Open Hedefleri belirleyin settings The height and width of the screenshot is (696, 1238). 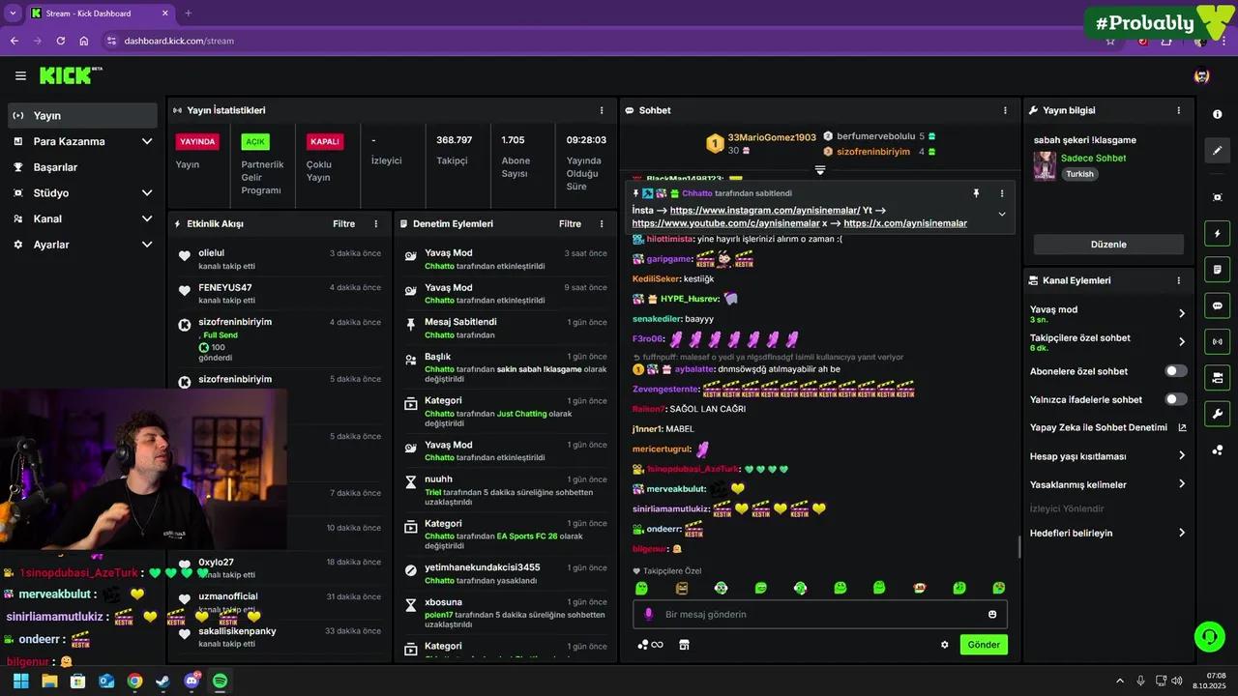pyautogui.click(x=1107, y=533)
